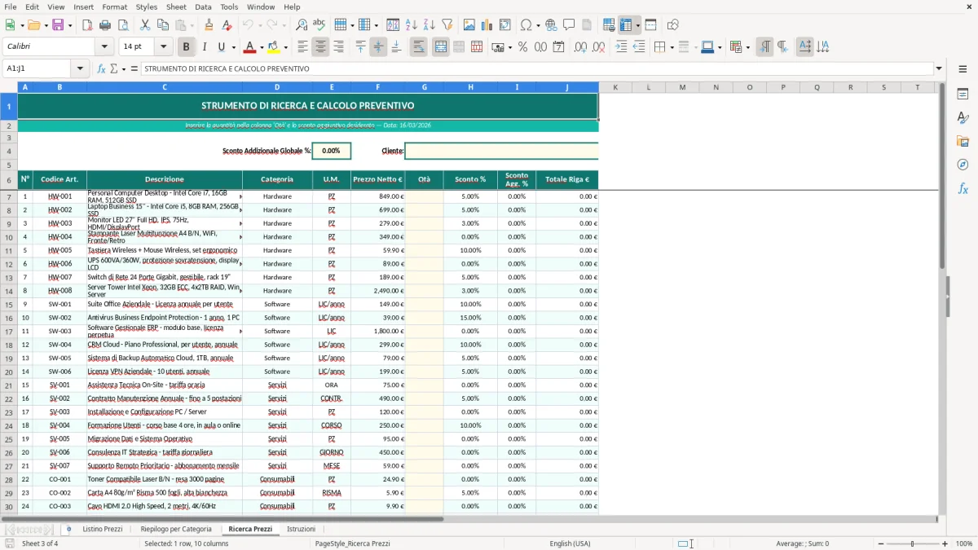Toggle Merge and Center Cells
Viewport: 978px width, 550px height.
pyautogui.click(x=440, y=47)
